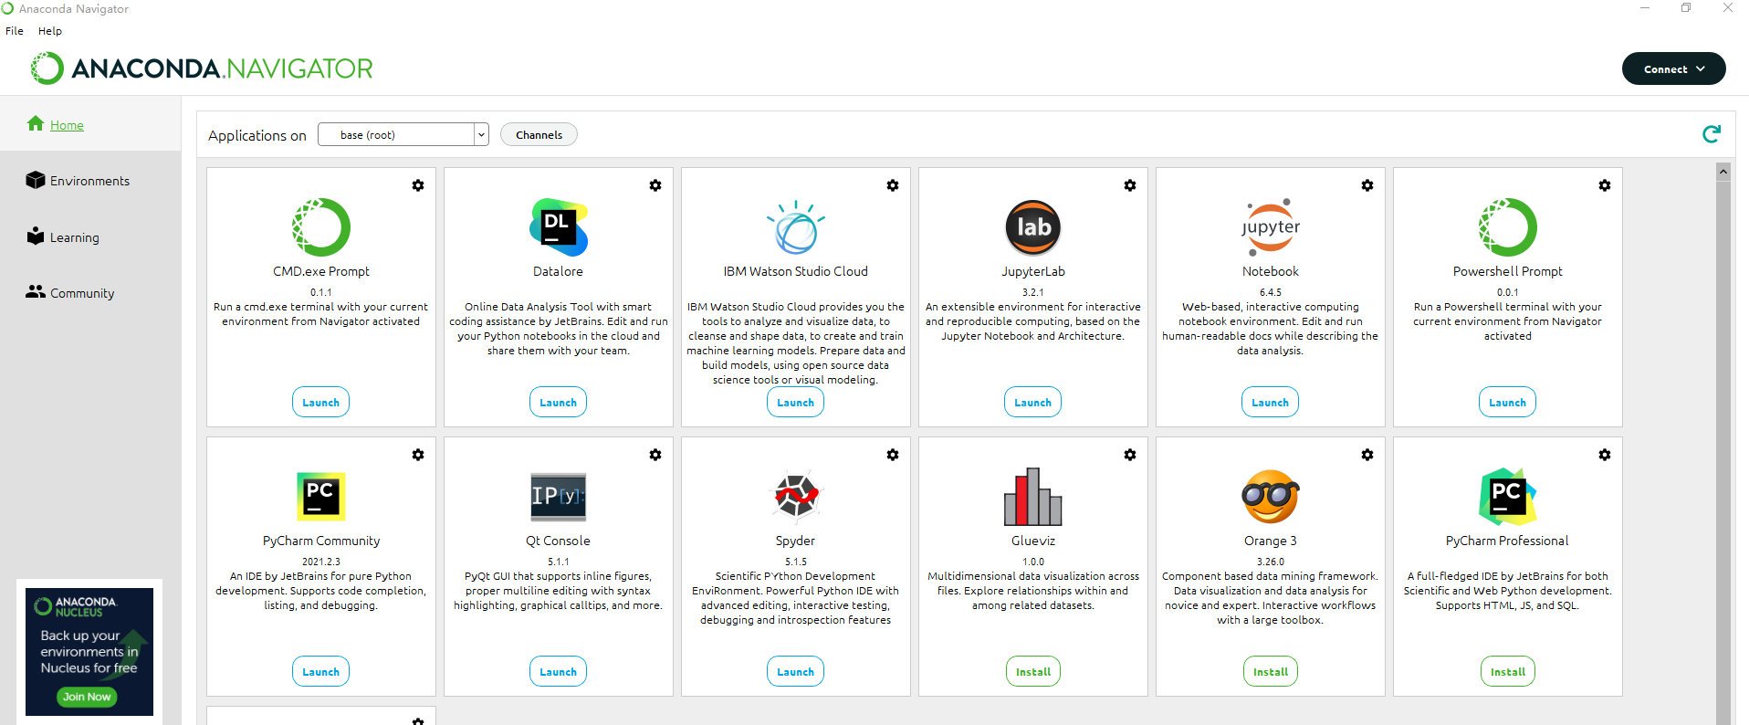This screenshot has height=725, width=1749.
Task: Launch Powershell Prompt
Action: click(1508, 402)
